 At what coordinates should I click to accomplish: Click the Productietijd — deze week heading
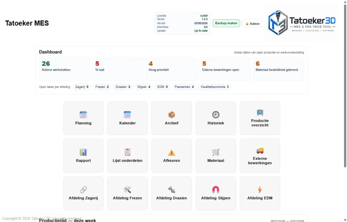(68, 220)
